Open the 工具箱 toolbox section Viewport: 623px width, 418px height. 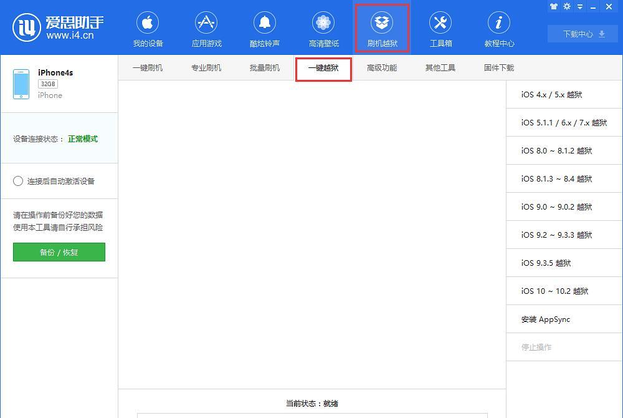[440, 29]
